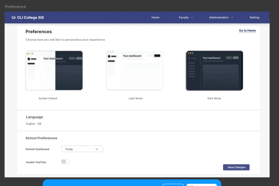Expand the Faculty navigation menu

pyautogui.click(x=184, y=18)
